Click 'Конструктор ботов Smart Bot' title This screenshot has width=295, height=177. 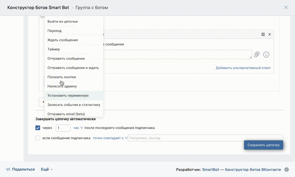coord(38,8)
